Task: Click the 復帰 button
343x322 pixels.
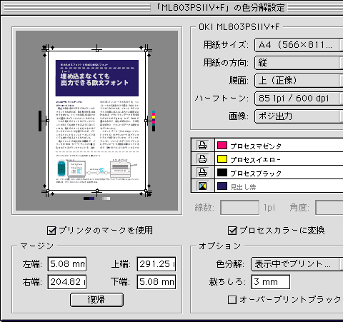Action: 96,300
